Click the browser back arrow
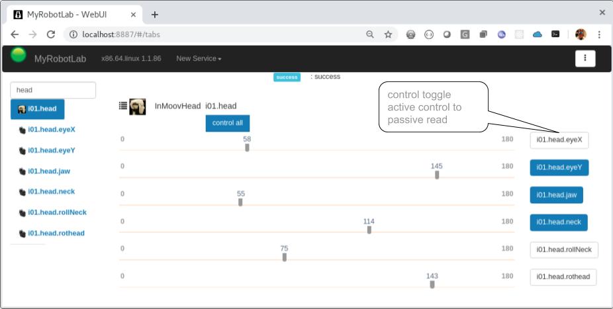Screen dimensions: 613x309 [15, 34]
